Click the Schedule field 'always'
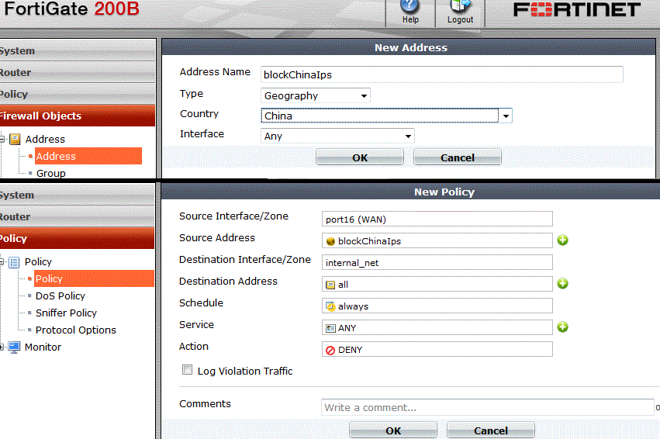This screenshot has width=660, height=439. pos(437,306)
